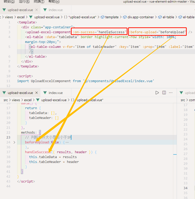Click line number 11 in top editor

[x=8, y=81]
